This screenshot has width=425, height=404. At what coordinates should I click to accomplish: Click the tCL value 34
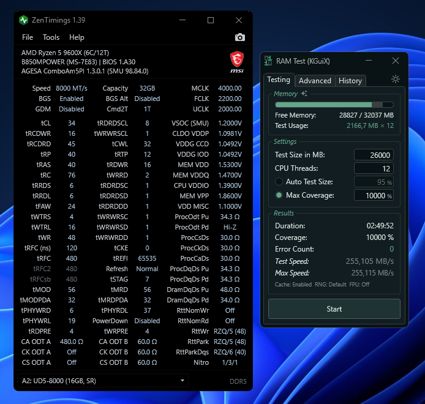pos(72,123)
